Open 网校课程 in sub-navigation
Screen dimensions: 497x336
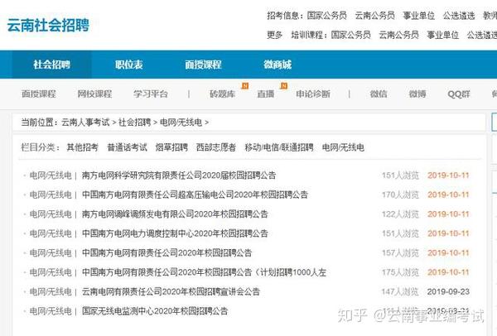[94, 94]
